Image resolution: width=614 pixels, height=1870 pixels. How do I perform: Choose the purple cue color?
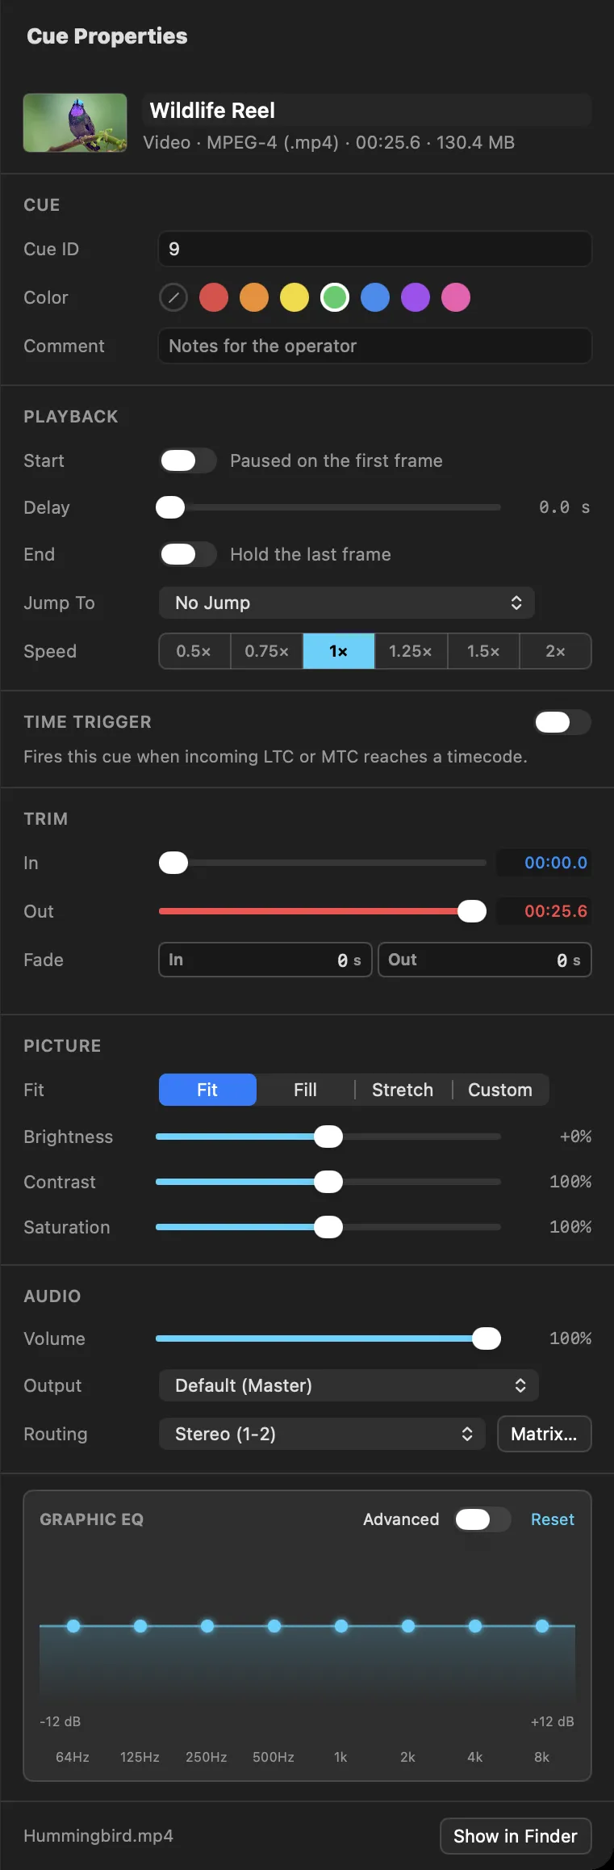click(x=416, y=297)
